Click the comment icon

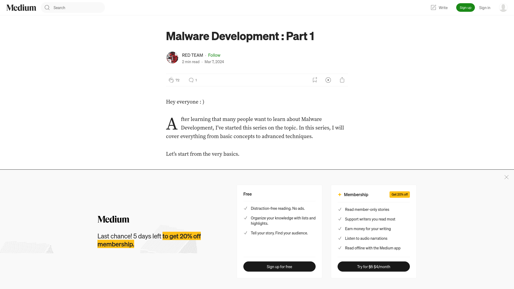(191, 80)
